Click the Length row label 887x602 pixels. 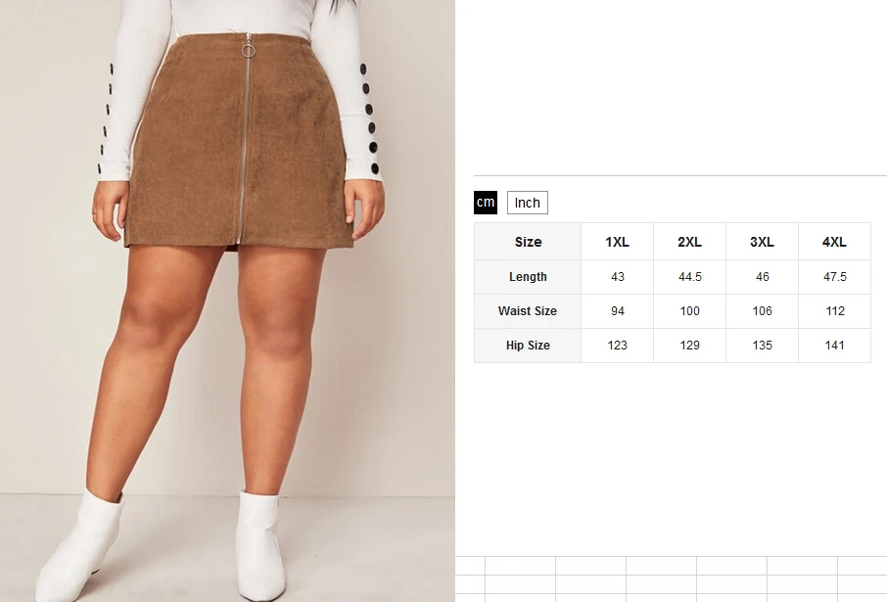click(528, 277)
